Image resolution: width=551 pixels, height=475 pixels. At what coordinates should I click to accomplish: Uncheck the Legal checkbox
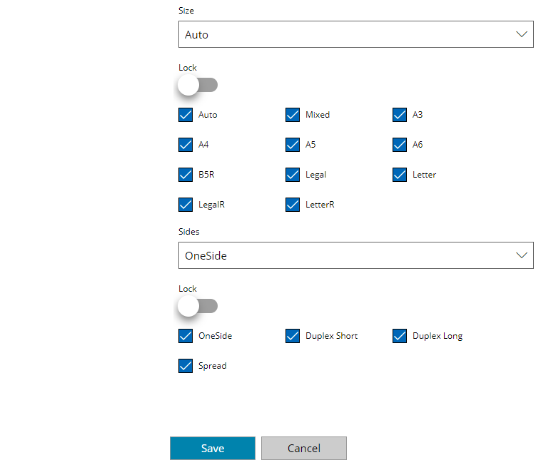tap(293, 175)
